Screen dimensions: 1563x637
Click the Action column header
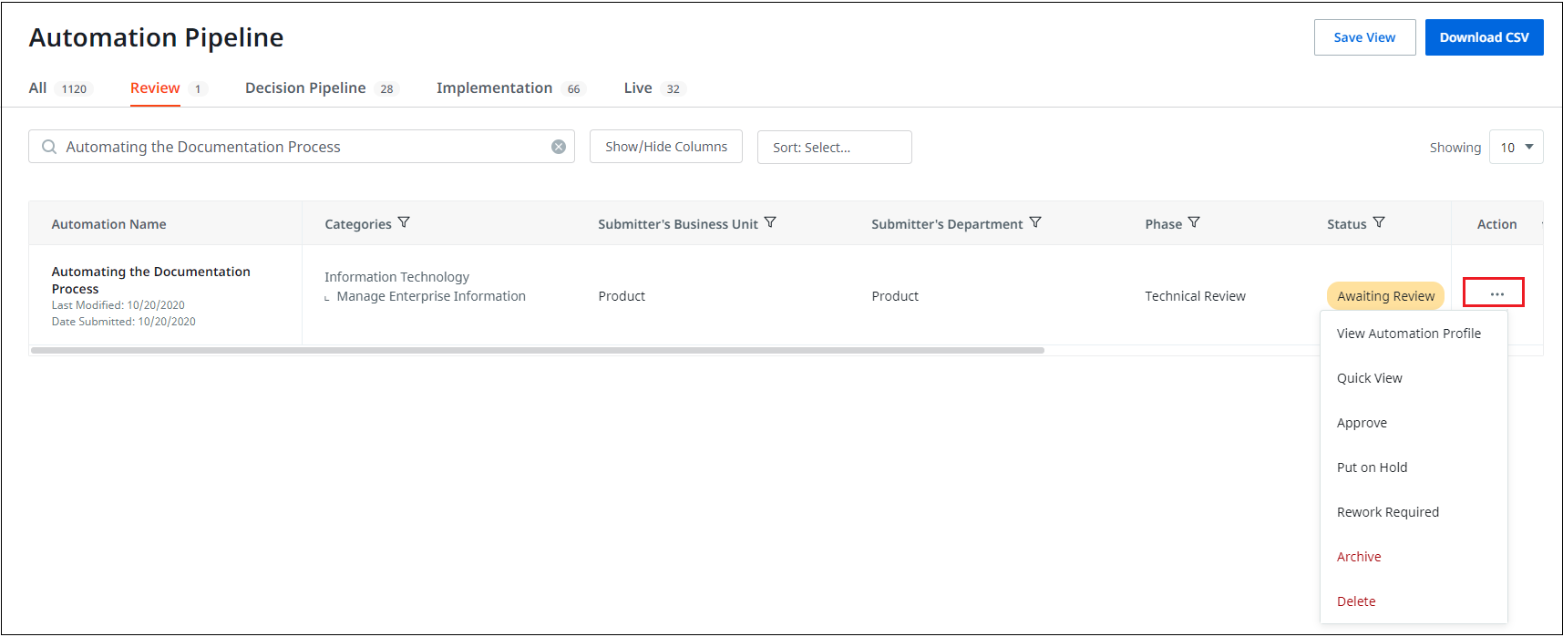1496,224
